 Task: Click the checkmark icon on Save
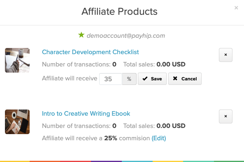(145, 79)
